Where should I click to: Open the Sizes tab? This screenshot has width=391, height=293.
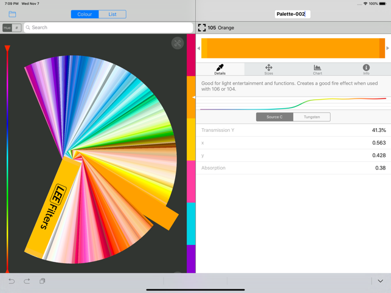(269, 69)
